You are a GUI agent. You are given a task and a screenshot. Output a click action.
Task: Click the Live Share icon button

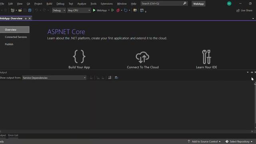tap(244, 10)
